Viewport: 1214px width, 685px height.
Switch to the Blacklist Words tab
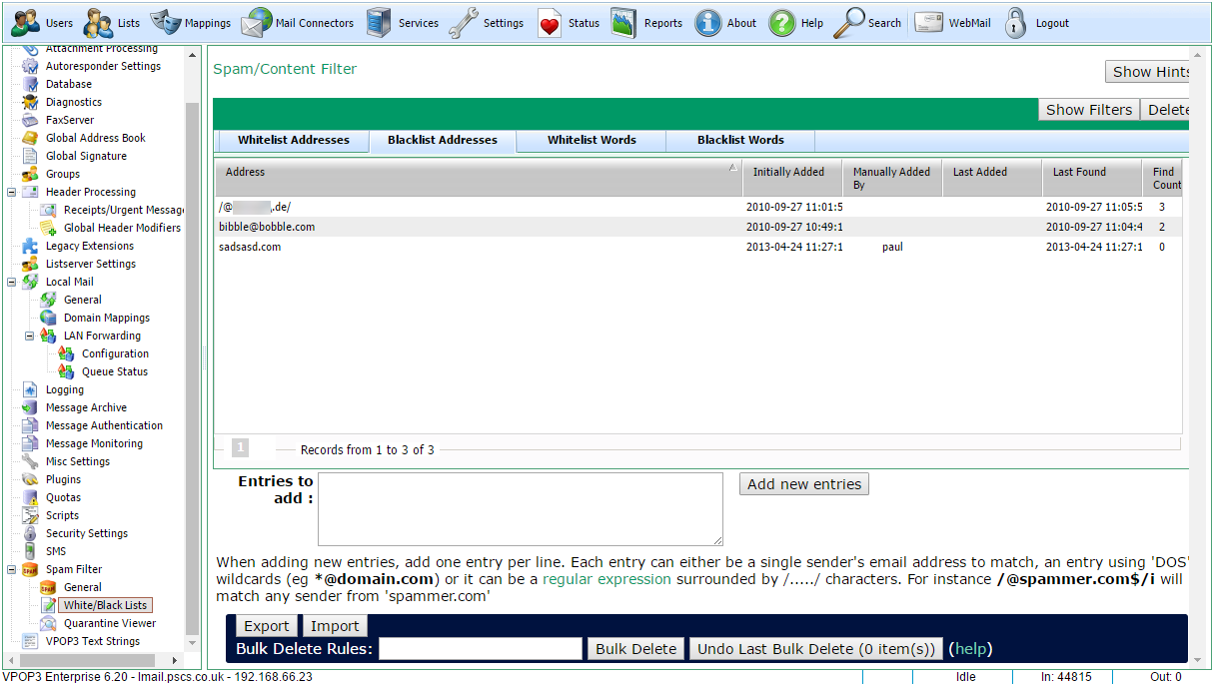tap(740, 140)
